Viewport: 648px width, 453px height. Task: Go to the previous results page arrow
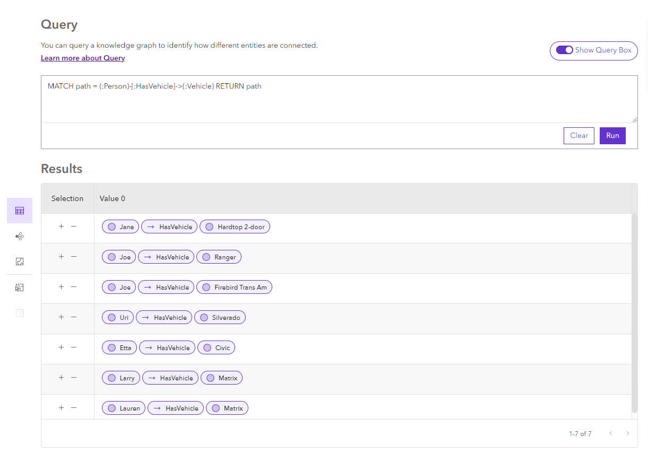click(611, 433)
